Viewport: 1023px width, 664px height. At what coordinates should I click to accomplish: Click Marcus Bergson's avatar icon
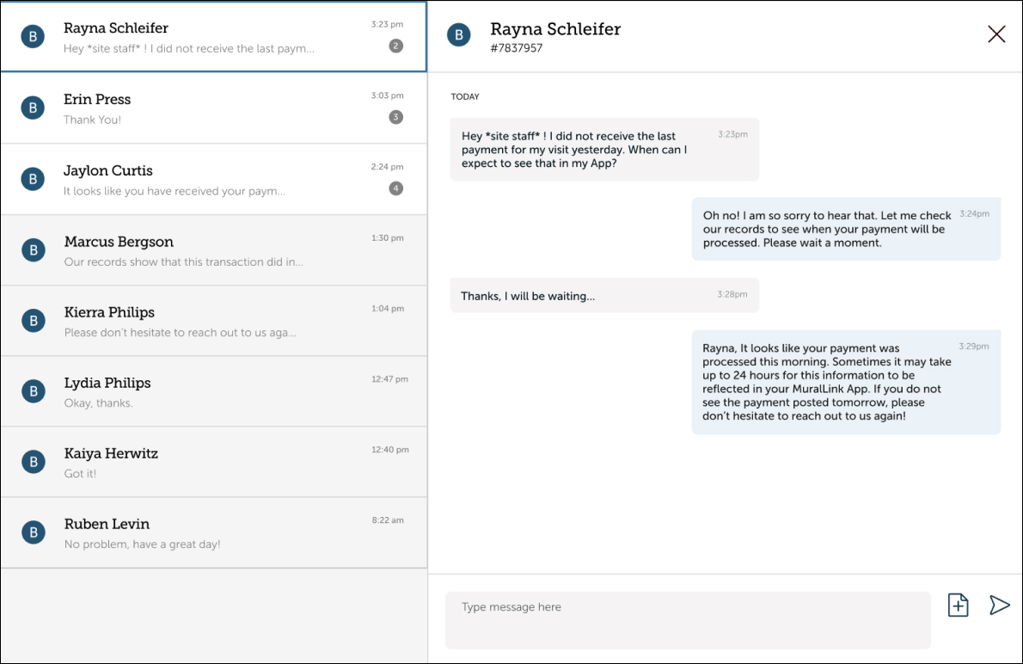click(33, 250)
